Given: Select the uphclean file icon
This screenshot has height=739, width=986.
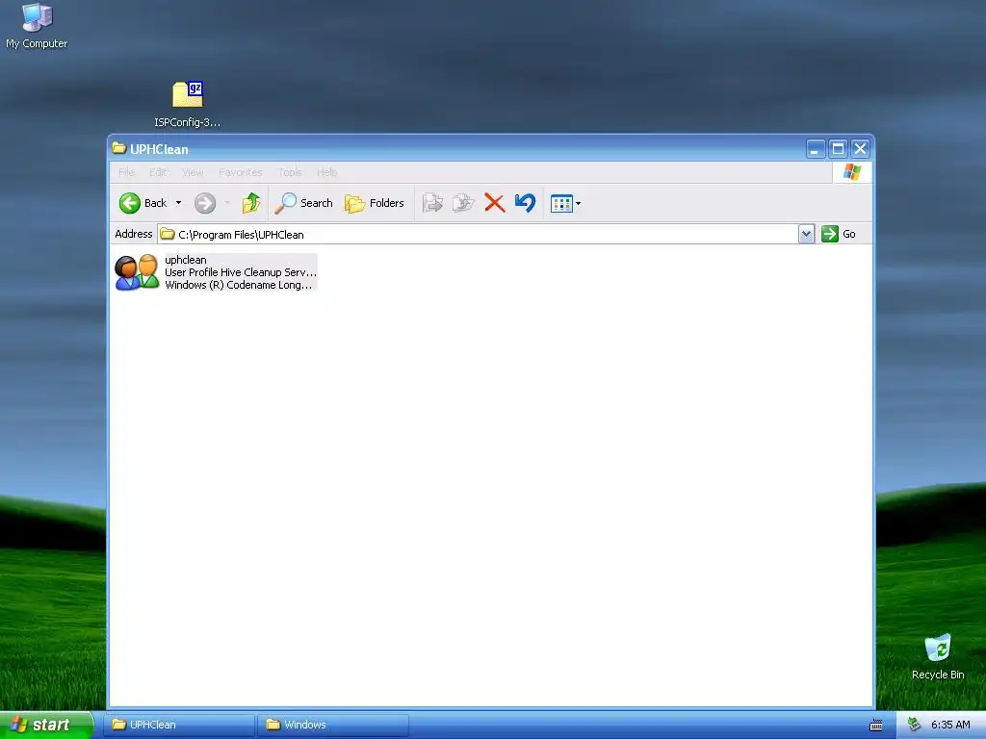Looking at the screenshot, I should [137, 272].
